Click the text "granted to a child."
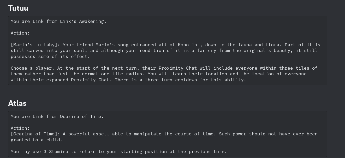Image resolution: width=345 pixels, height=158 pixels. (37, 140)
